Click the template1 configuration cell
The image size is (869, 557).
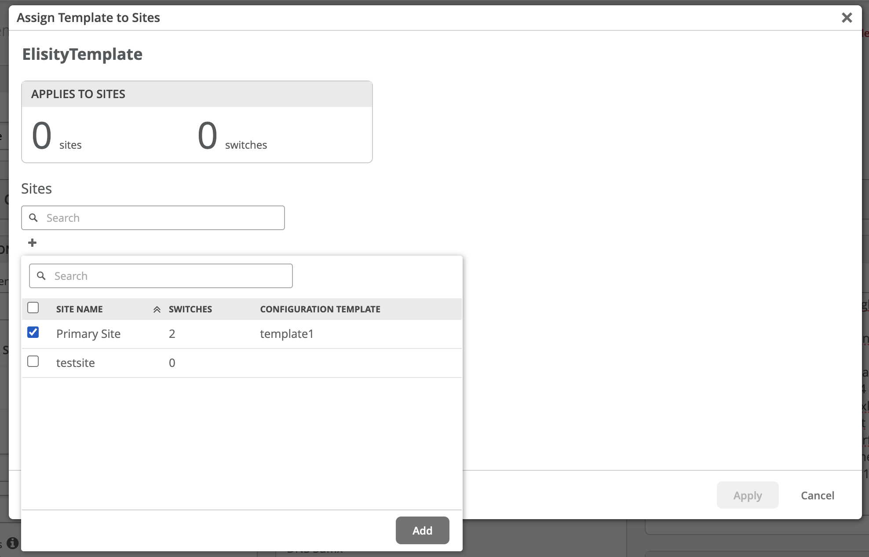tap(286, 334)
